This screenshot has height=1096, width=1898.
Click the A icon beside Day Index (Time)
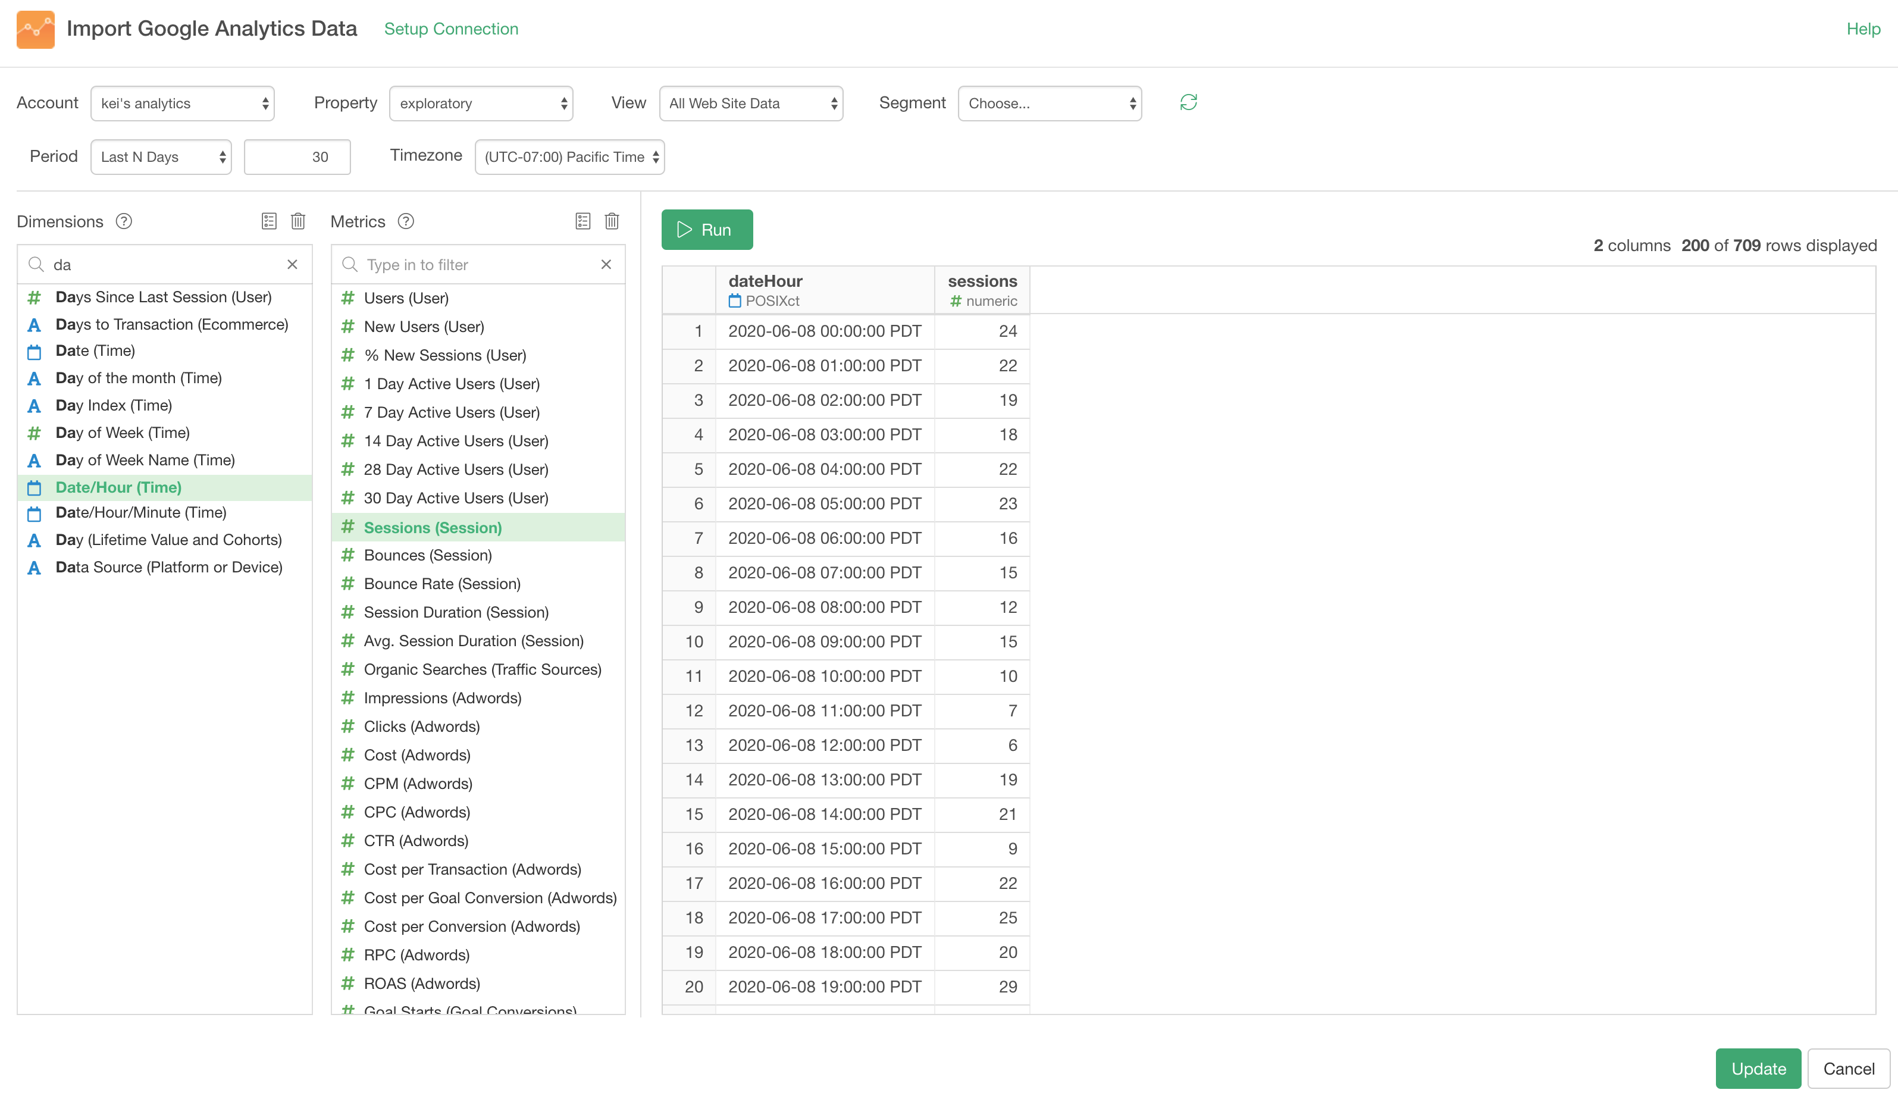35,406
